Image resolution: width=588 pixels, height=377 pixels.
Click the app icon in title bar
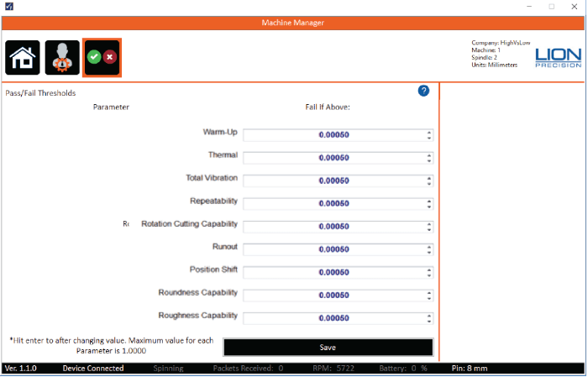[x=9, y=7]
